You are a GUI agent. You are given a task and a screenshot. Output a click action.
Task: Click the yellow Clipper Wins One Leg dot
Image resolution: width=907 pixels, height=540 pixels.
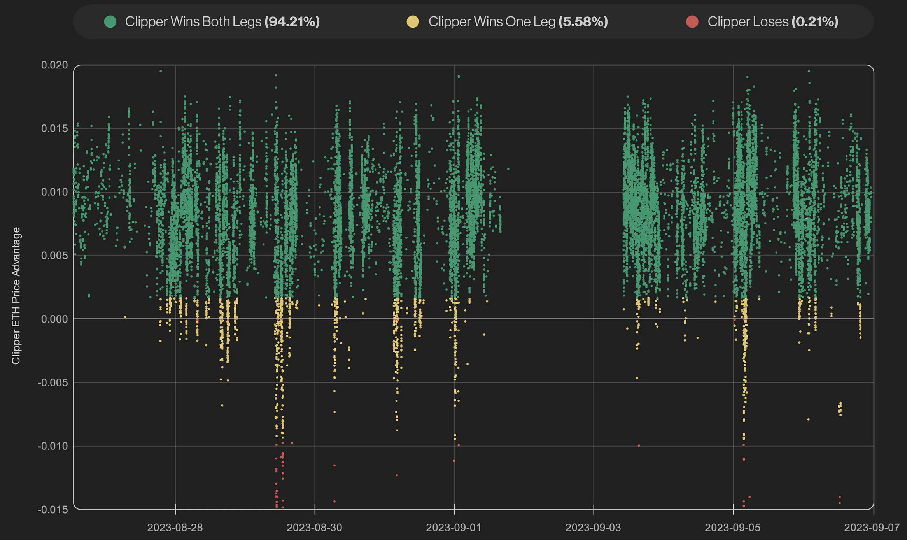coord(413,22)
